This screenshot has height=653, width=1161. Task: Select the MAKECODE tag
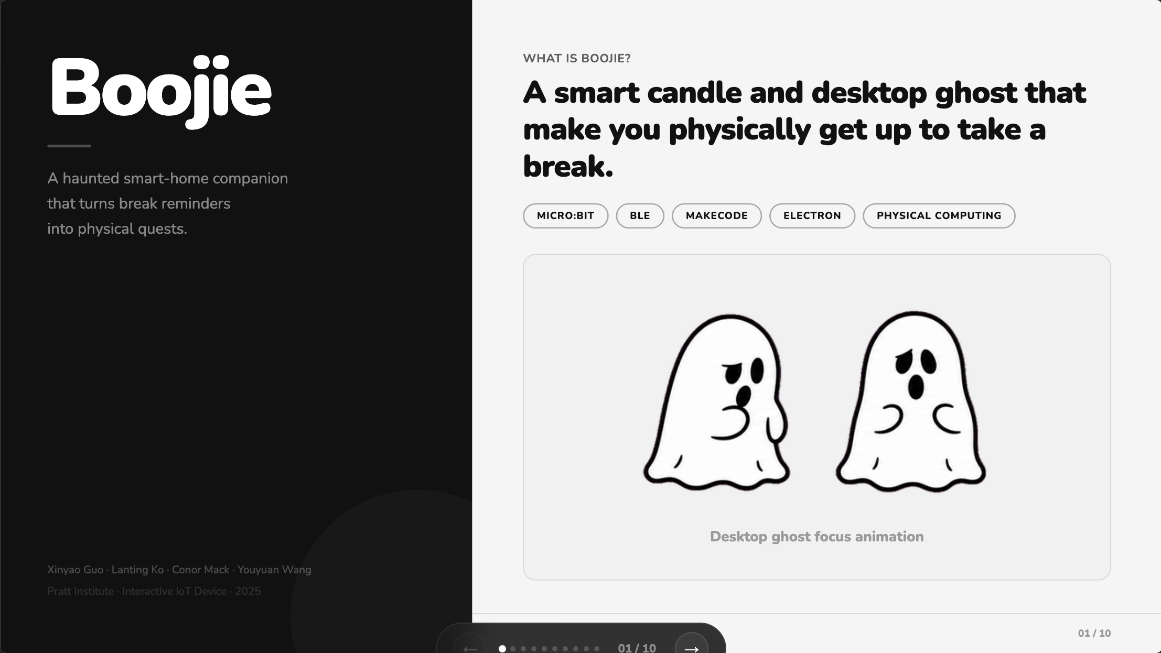(x=716, y=216)
